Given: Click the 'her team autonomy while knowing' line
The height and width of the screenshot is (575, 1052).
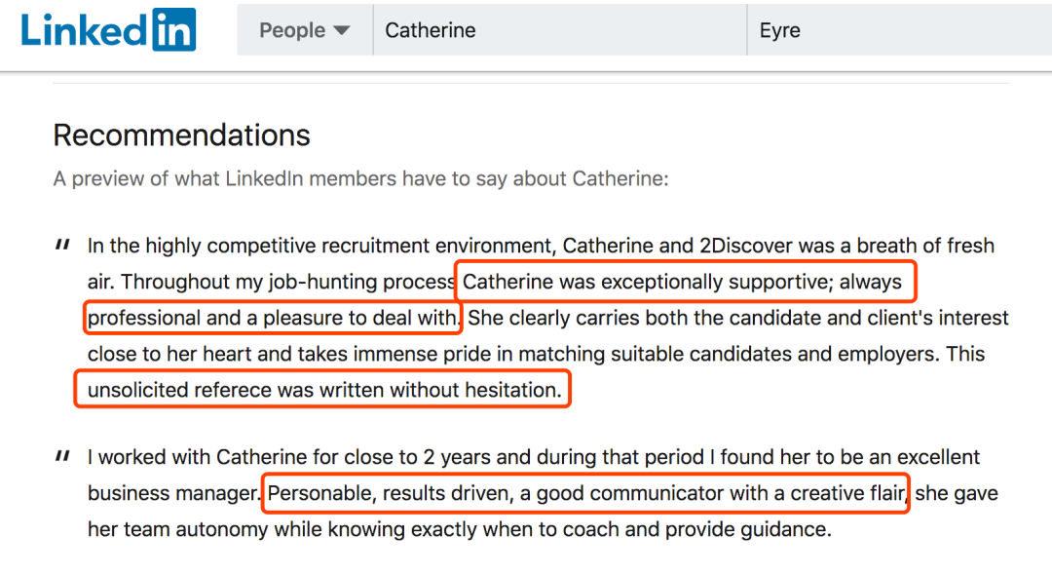Looking at the screenshot, I should coord(460,529).
